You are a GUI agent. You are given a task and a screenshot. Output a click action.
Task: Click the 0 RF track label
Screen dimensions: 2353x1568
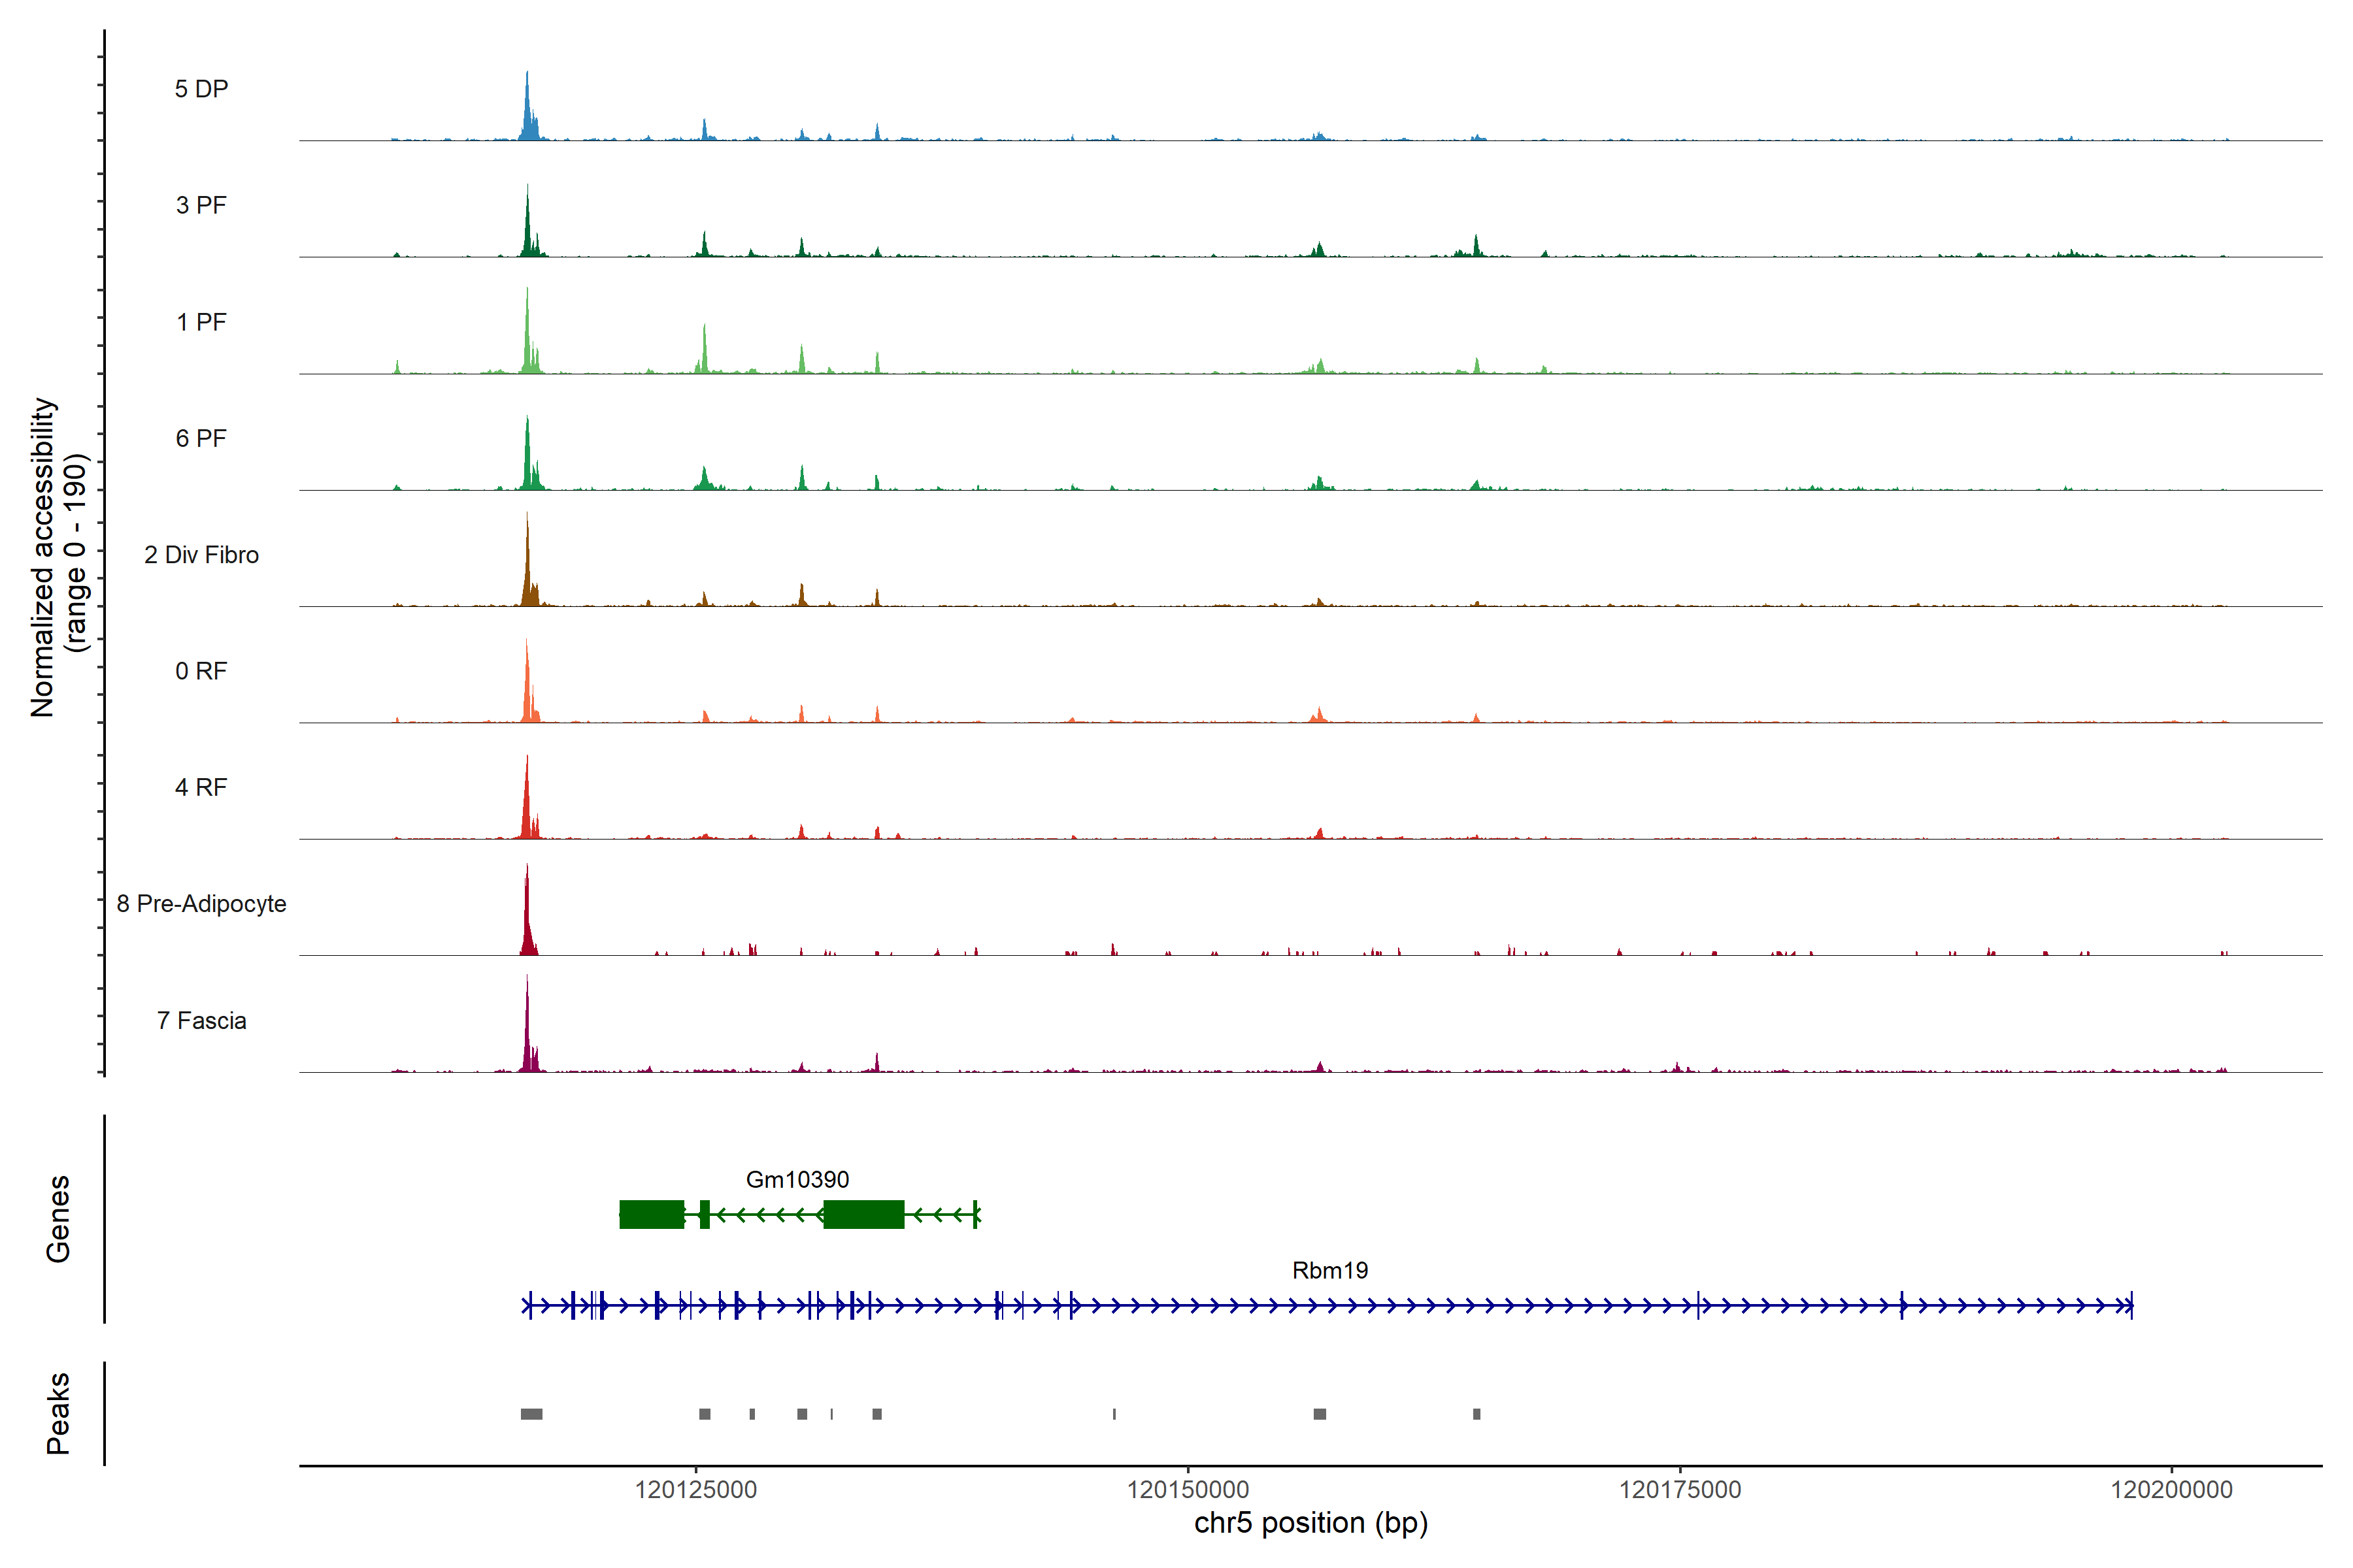pos(201,671)
